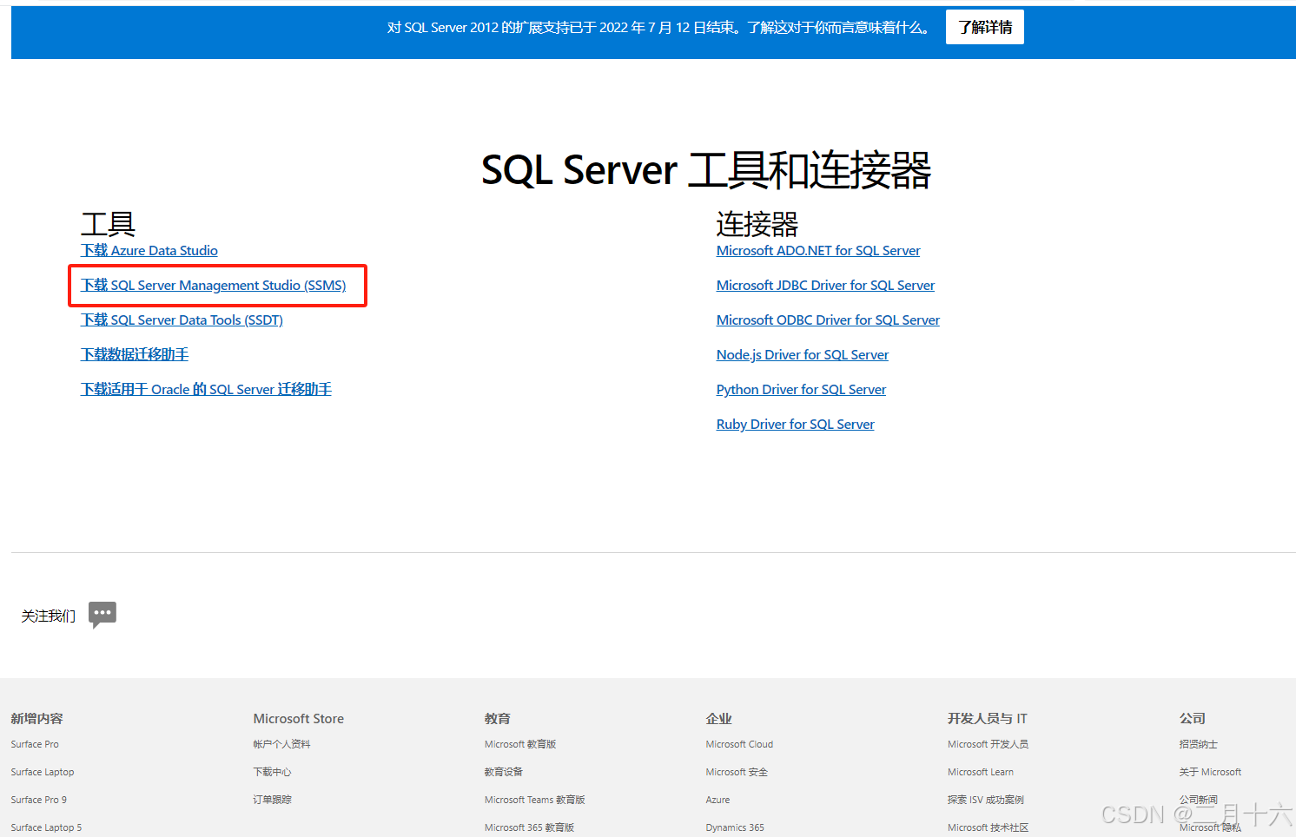Image resolution: width=1296 pixels, height=837 pixels.
Task: Click the 开发人员与 IT footer heading
Action: tap(988, 718)
